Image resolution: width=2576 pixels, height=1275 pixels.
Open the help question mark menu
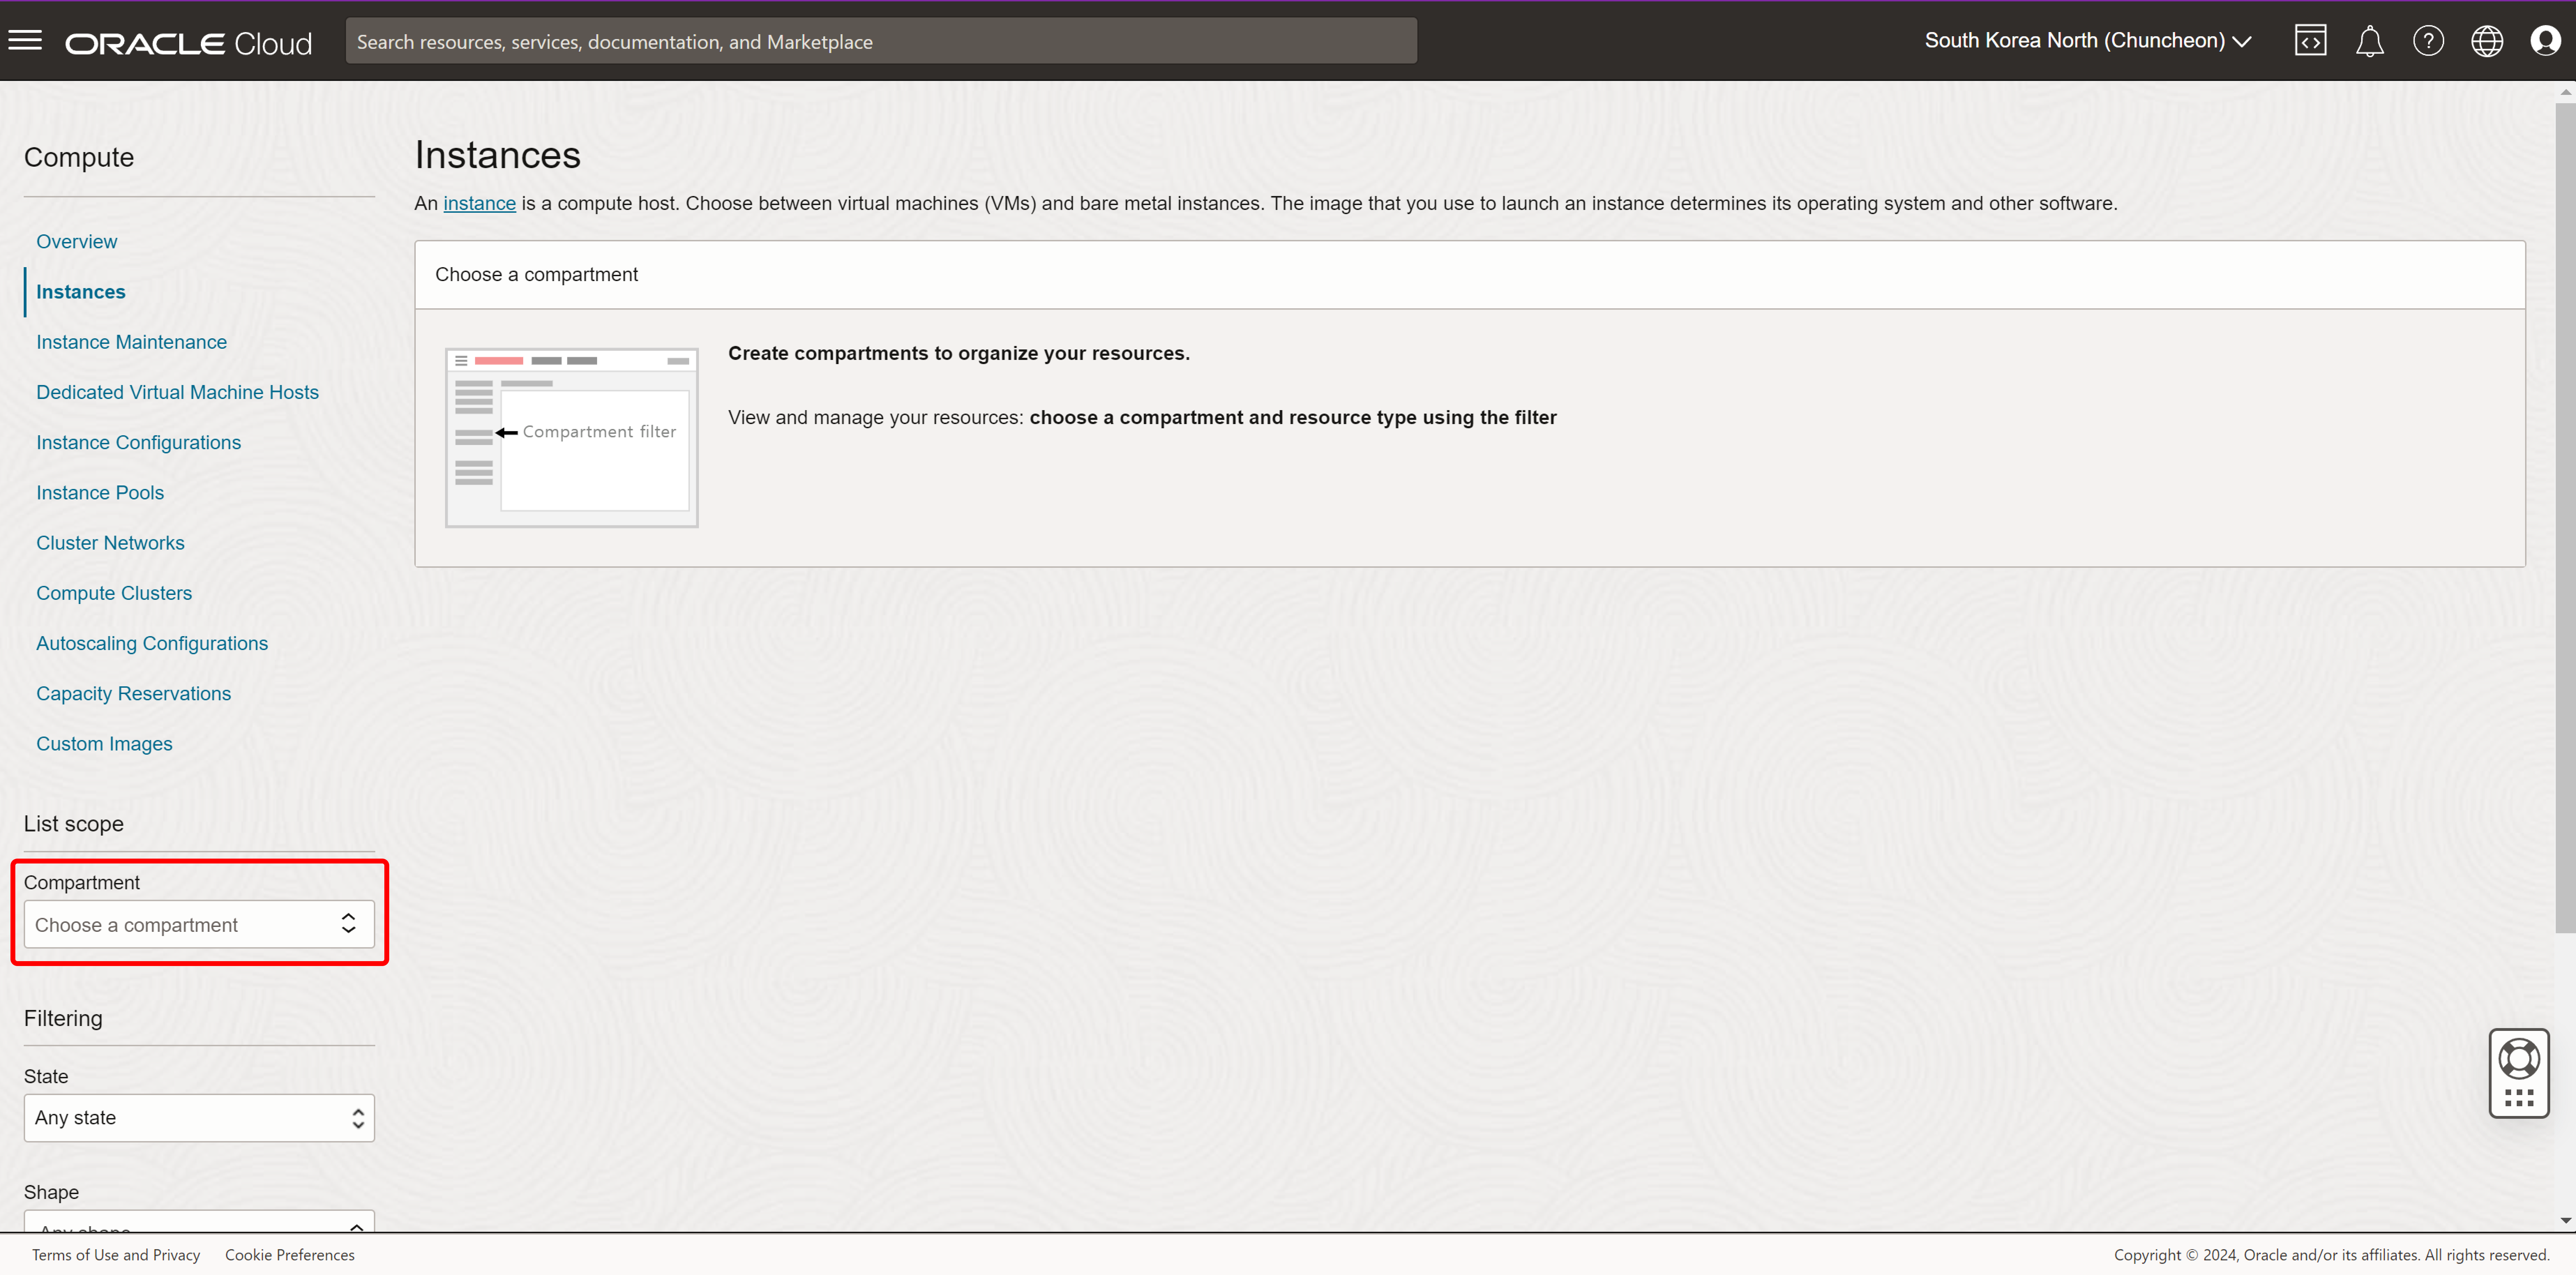point(2428,41)
